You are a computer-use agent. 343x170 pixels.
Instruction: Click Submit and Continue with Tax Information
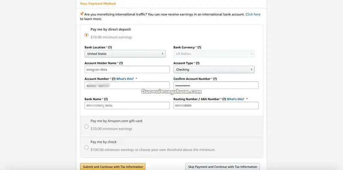(x=113, y=167)
